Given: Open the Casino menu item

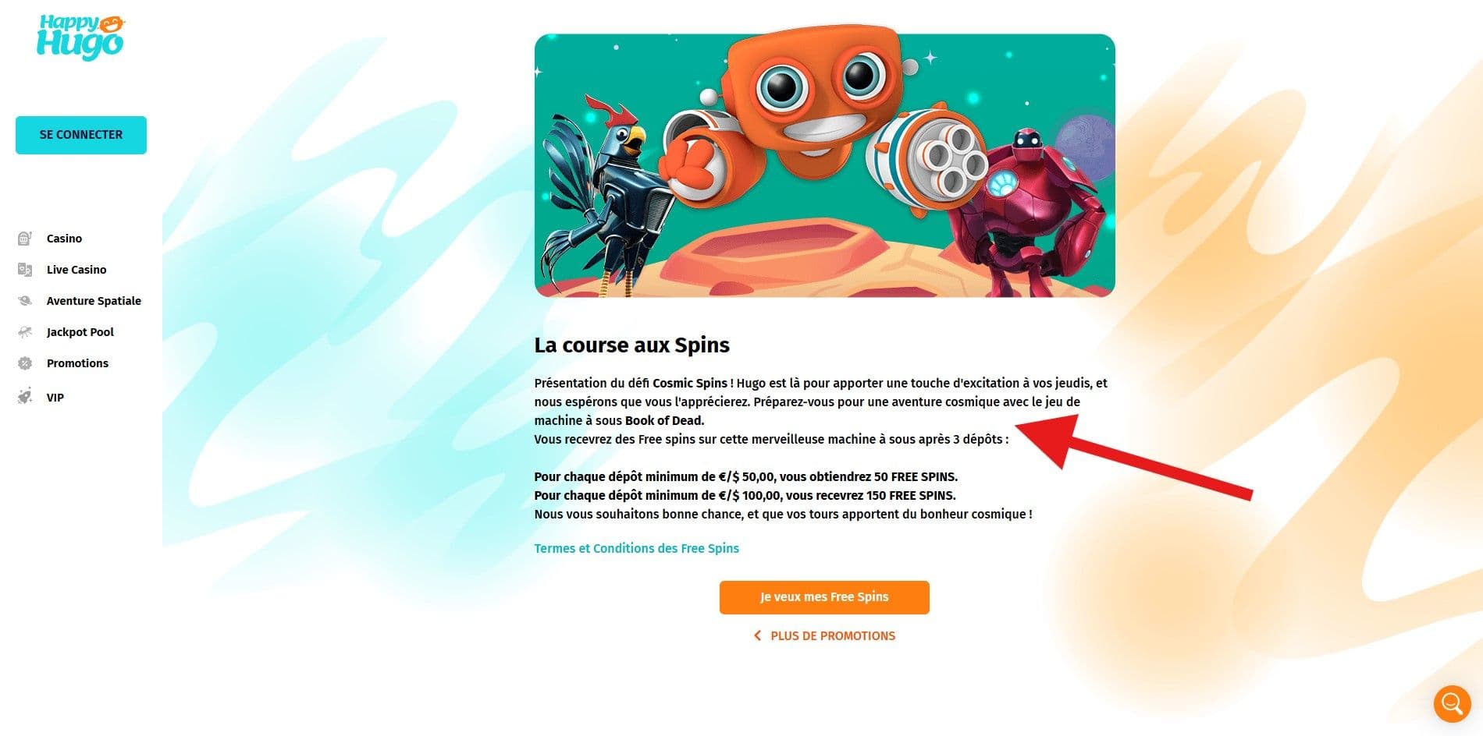Looking at the screenshot, I should point(64,239).
